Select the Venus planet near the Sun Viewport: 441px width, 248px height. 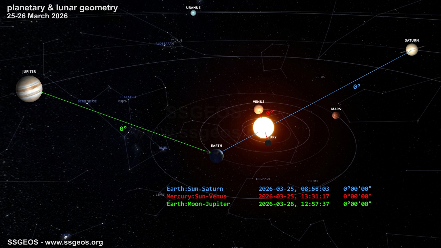point(258,109)
